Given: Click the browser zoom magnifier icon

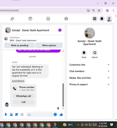Looking at the screenshot, I should pyautogui.click(x=94, y=10).
